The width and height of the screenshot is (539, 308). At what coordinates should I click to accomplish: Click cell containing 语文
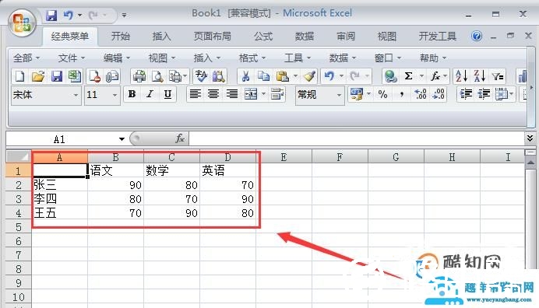tap(116, 170)
